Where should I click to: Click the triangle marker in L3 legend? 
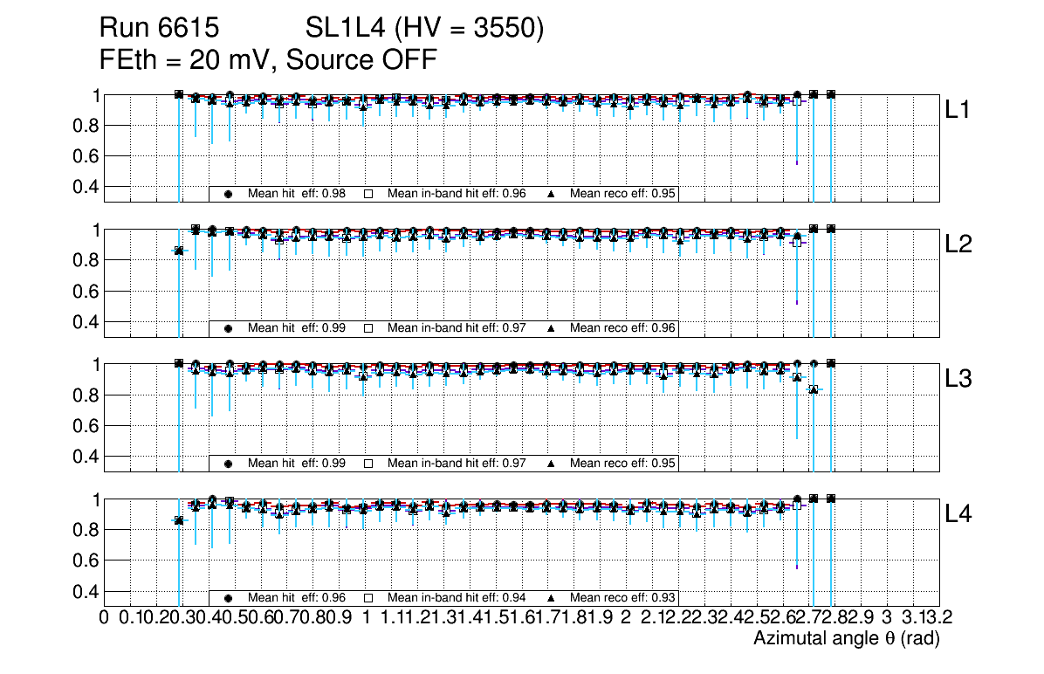tap(552, 464)
